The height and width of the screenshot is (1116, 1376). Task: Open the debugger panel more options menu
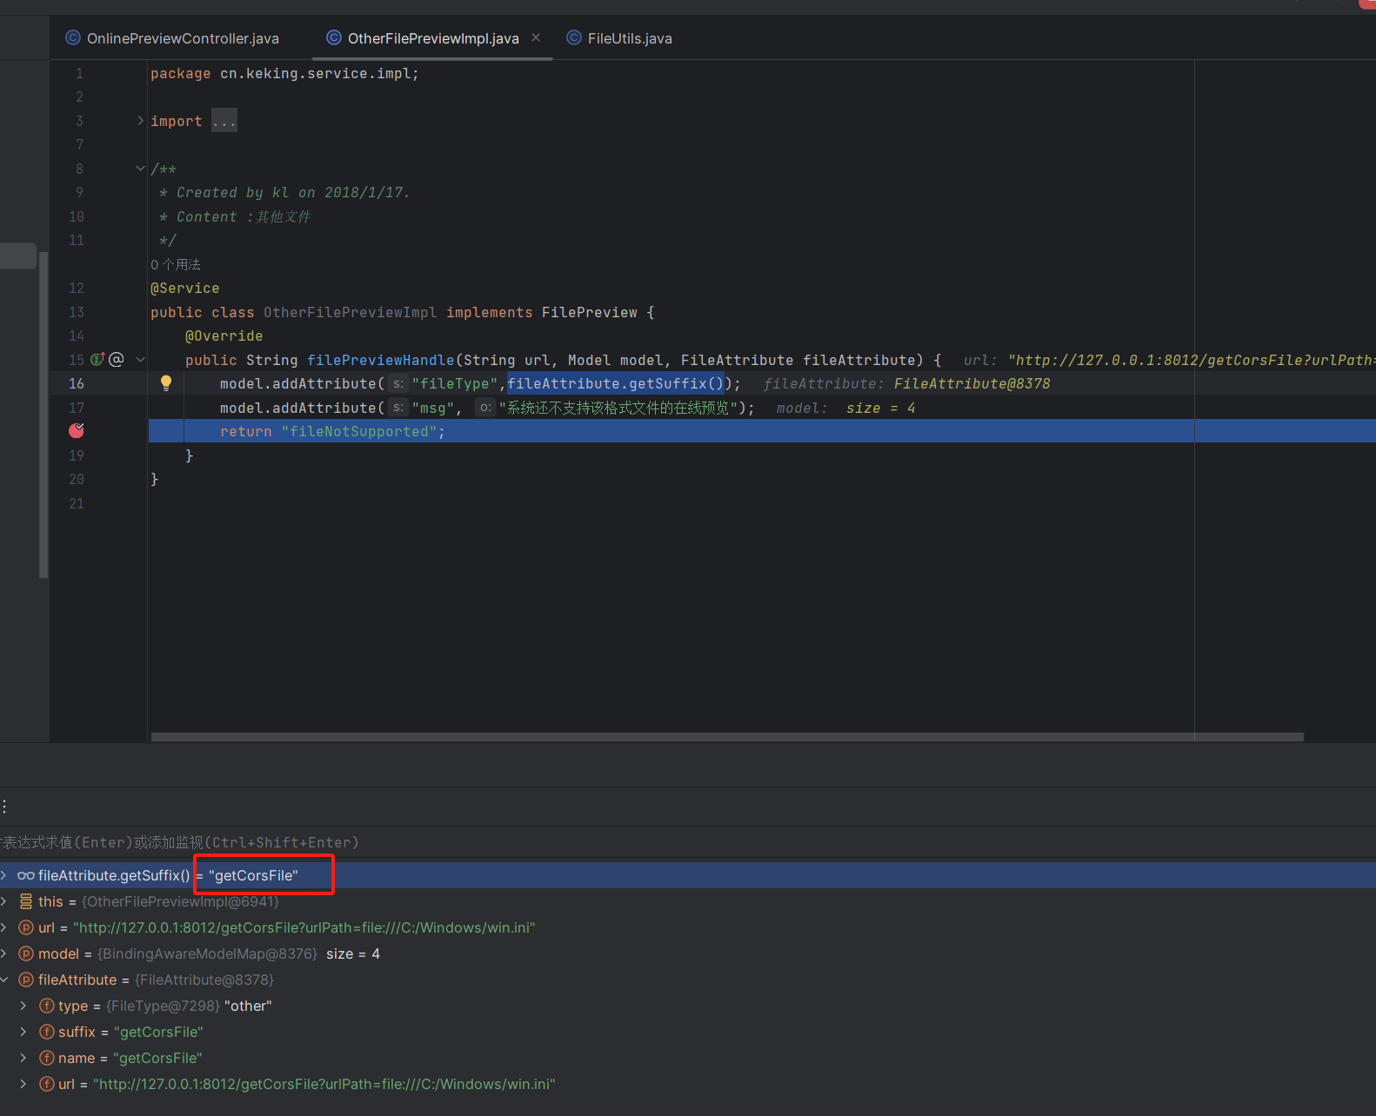[x=4, y=807]
